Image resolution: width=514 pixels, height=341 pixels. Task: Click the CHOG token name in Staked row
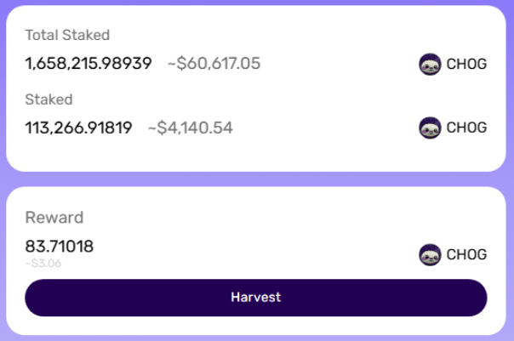coord(466,128)
